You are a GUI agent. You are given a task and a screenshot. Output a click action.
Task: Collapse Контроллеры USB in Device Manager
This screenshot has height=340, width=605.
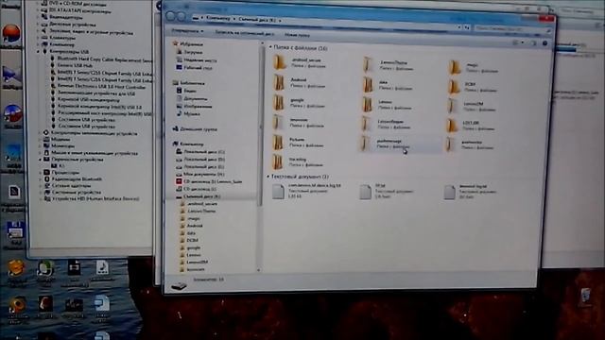[39, 52]
